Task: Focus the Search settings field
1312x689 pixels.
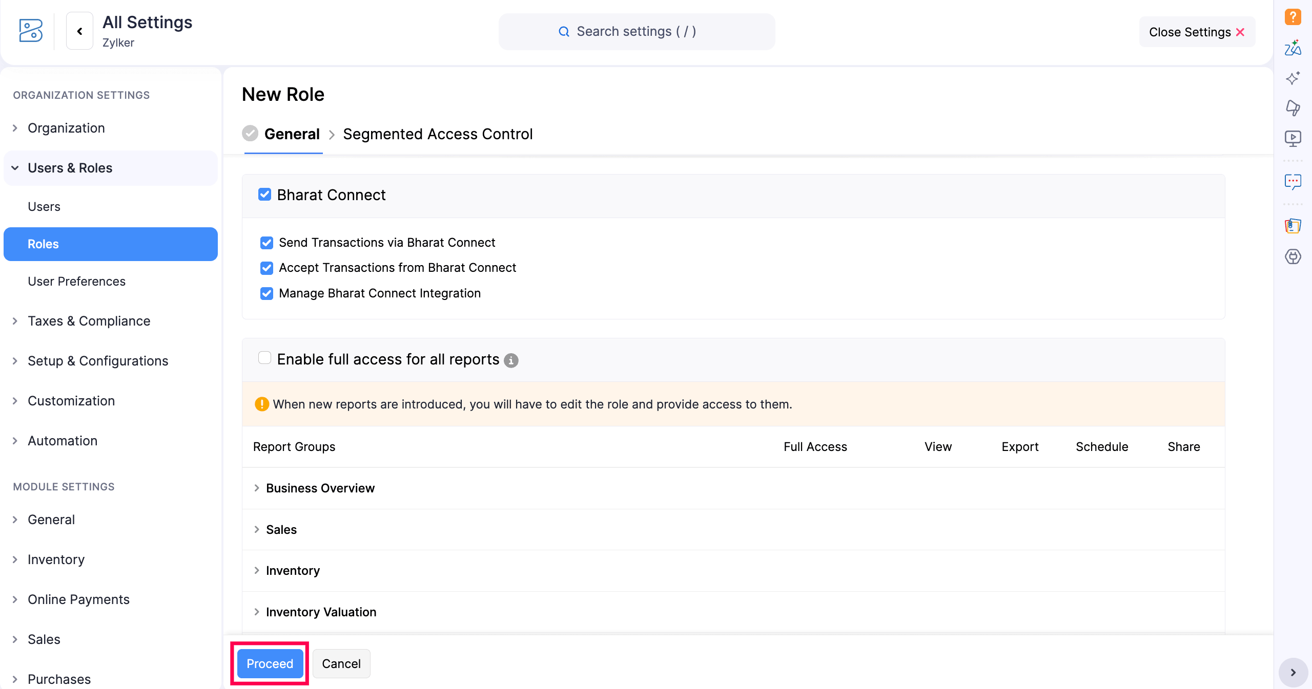Action: coord(637,32)
